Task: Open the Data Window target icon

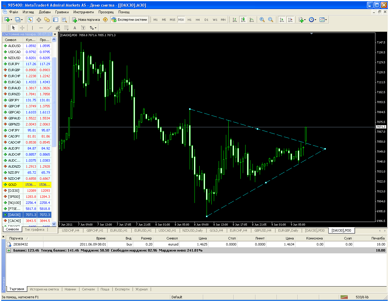Action: 39,20
